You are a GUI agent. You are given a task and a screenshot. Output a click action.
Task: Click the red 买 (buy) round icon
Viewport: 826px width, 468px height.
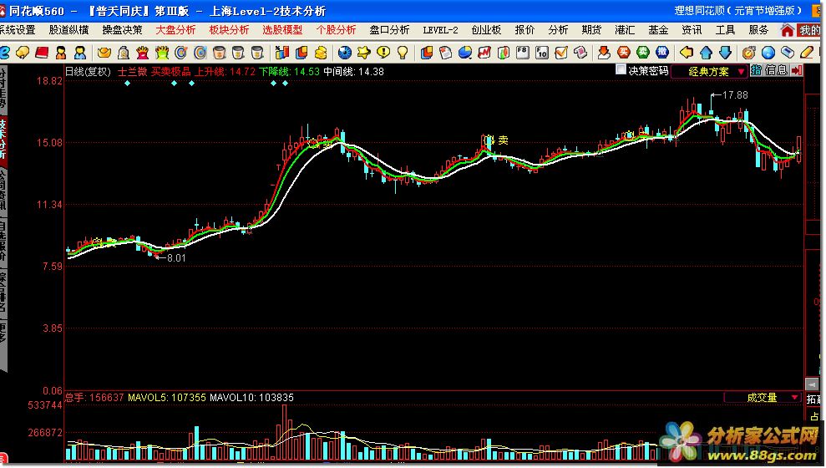pos(624,52)
